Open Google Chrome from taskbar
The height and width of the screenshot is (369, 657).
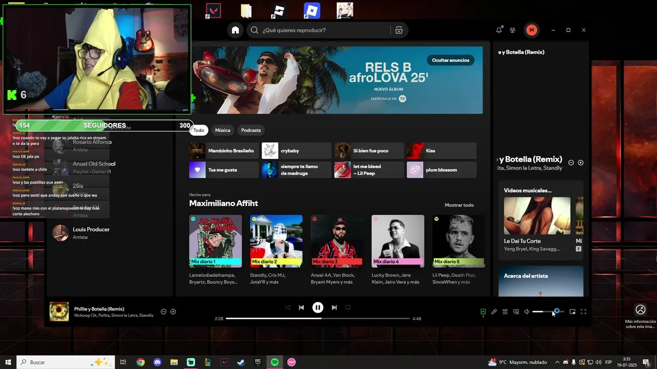(x=140, y=362)
